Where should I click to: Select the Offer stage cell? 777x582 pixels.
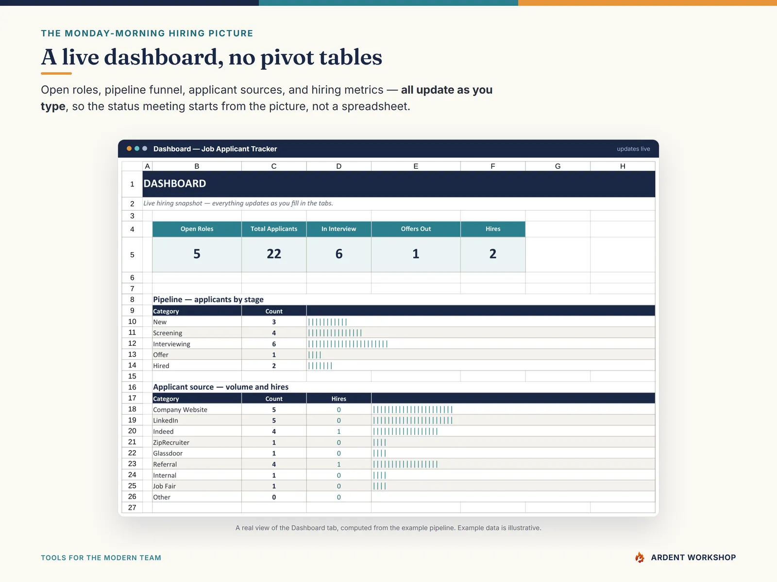coord(197,355)
